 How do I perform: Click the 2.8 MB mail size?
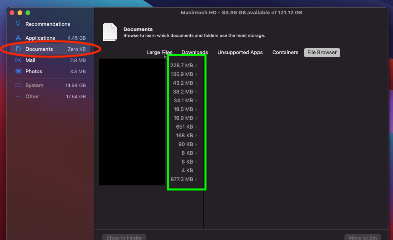(78, 60)
